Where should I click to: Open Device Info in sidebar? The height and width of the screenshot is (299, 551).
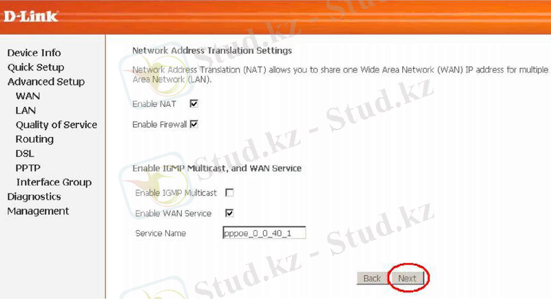coord(34,52)
